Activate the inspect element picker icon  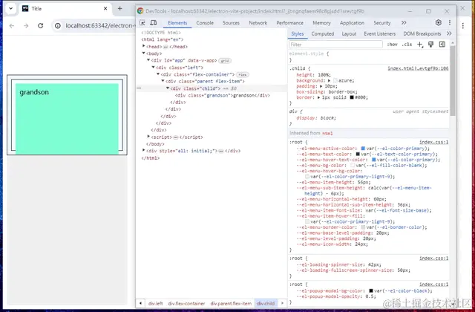click(142, 23)
